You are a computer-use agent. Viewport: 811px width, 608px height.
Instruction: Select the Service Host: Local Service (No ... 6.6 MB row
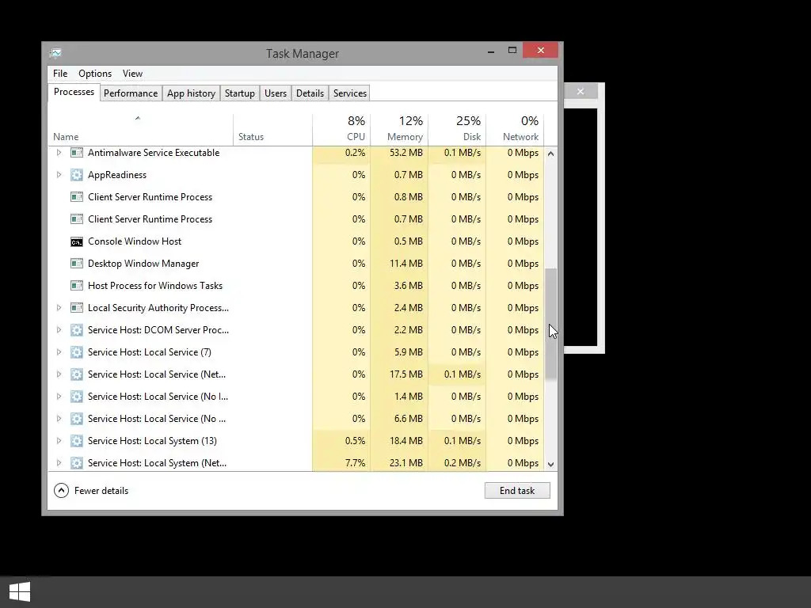tap(296, 419)
